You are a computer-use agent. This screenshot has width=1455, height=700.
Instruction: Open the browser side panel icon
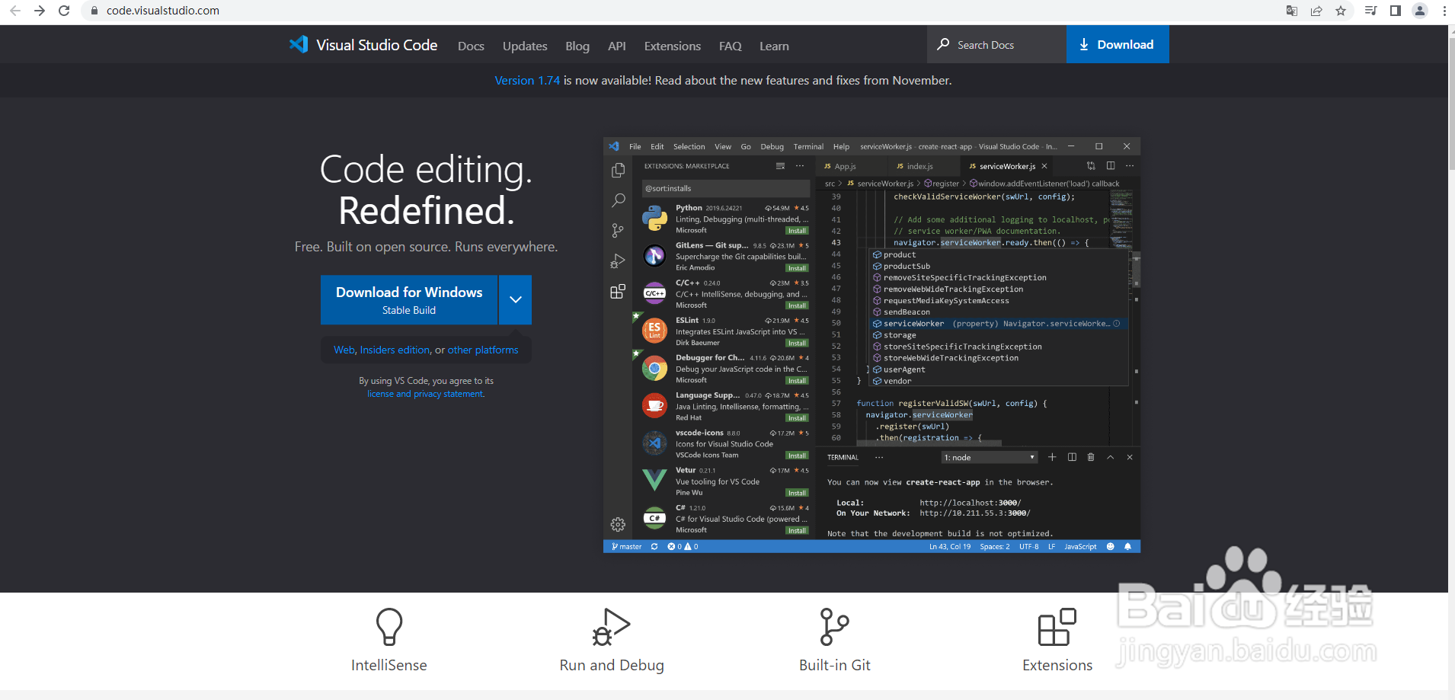1396,11
